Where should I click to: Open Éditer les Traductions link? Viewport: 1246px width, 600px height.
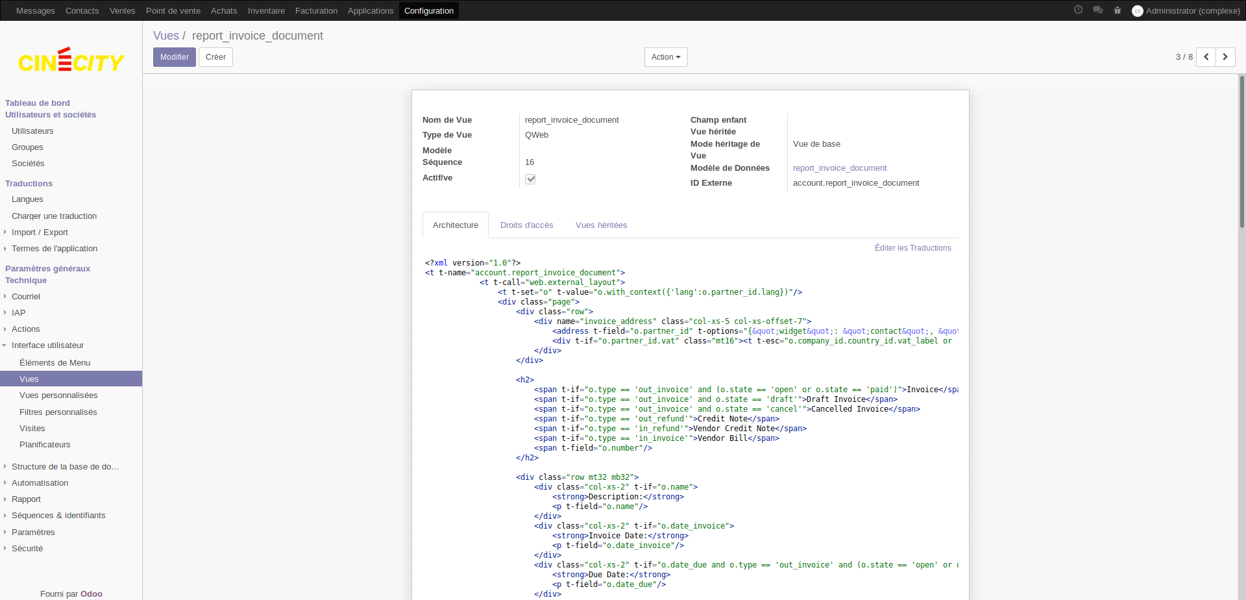[x=912, y=248]
